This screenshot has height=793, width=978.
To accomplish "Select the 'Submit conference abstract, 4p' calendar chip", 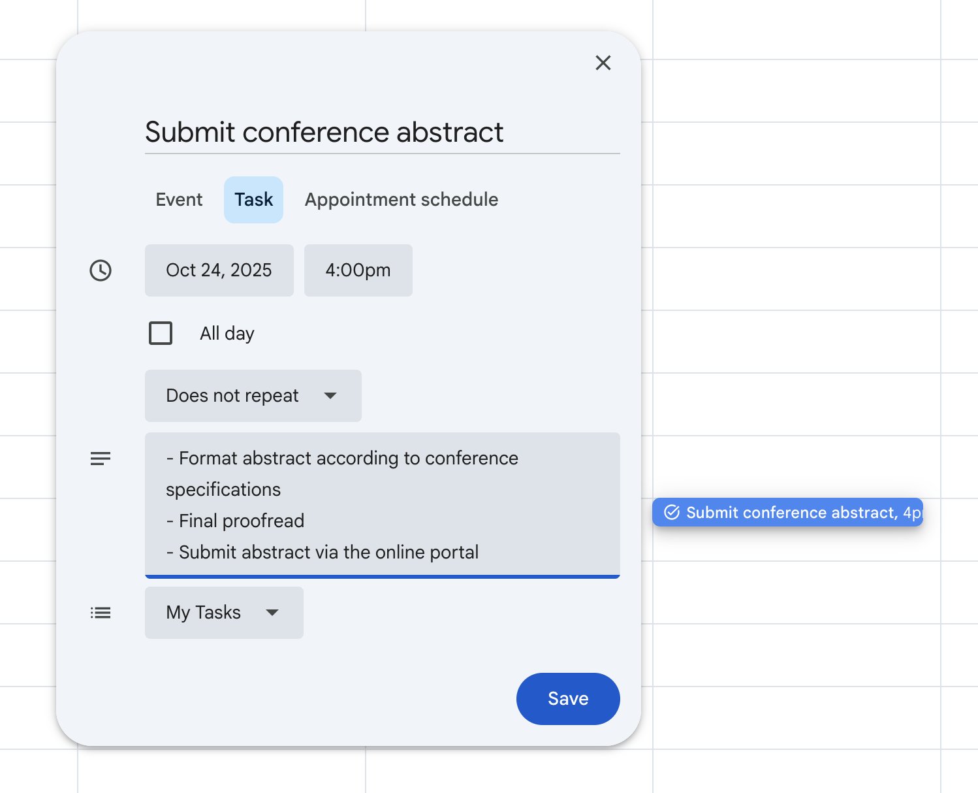I will [797, 513].
